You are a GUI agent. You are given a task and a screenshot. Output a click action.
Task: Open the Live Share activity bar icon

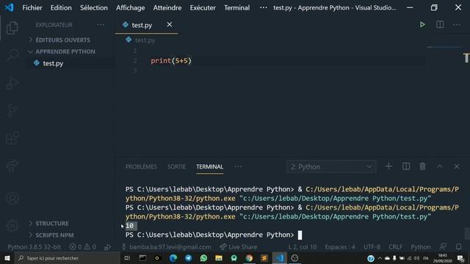click(x=12, y=166)
